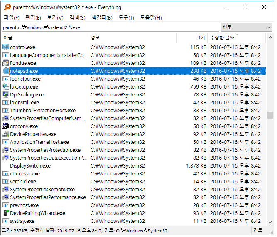Click the prevhost.exe icon
The width and height of the screenshot is (277, 237).
6,205
